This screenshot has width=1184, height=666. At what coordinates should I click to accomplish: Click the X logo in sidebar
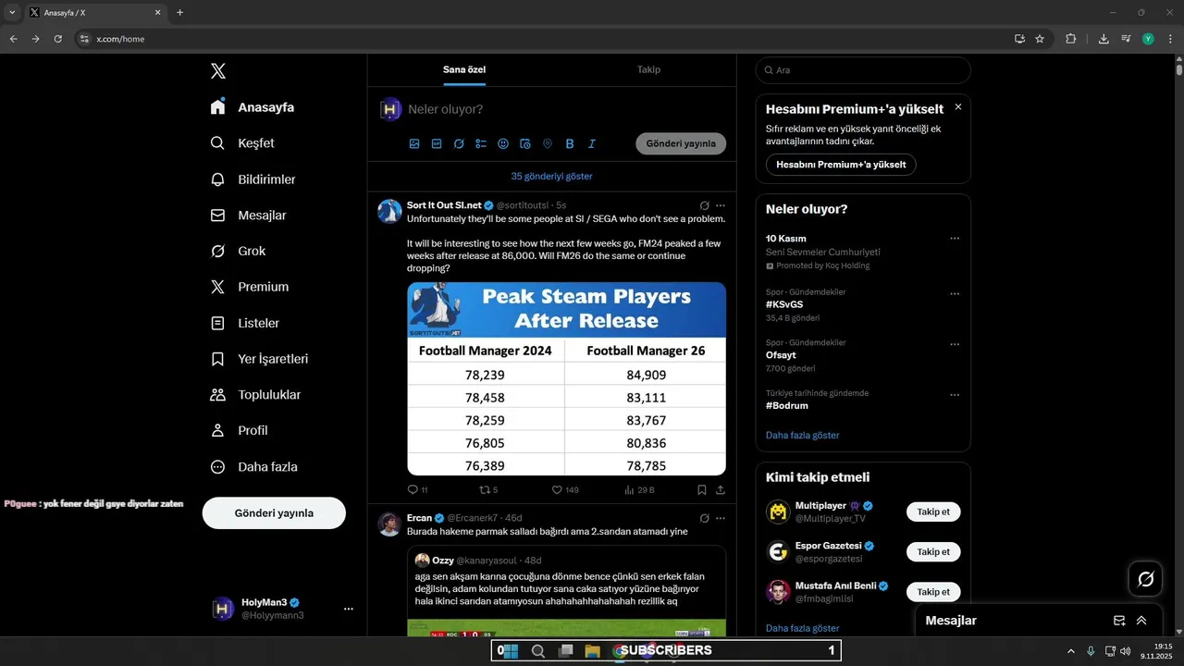(217, 71)
